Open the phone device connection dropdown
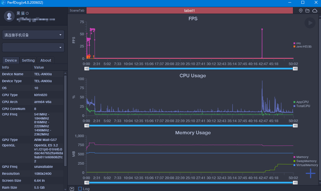The image size is (321, 191). click(33, 35)
